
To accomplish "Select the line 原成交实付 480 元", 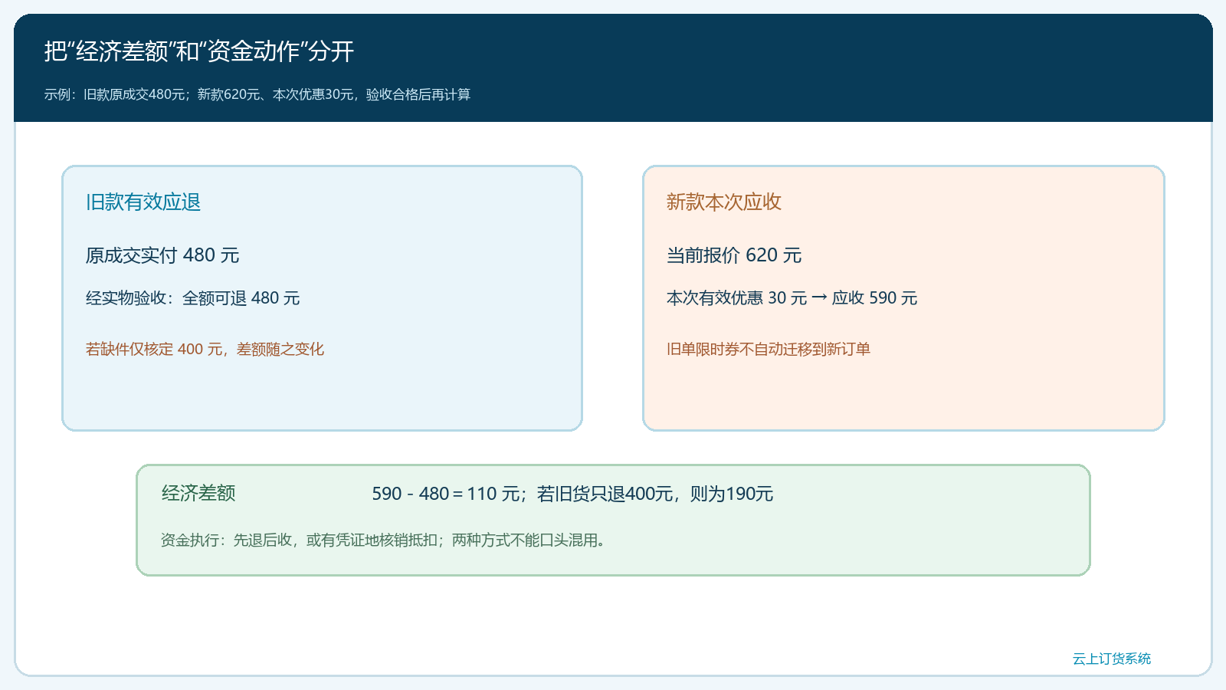I will 162,255.
